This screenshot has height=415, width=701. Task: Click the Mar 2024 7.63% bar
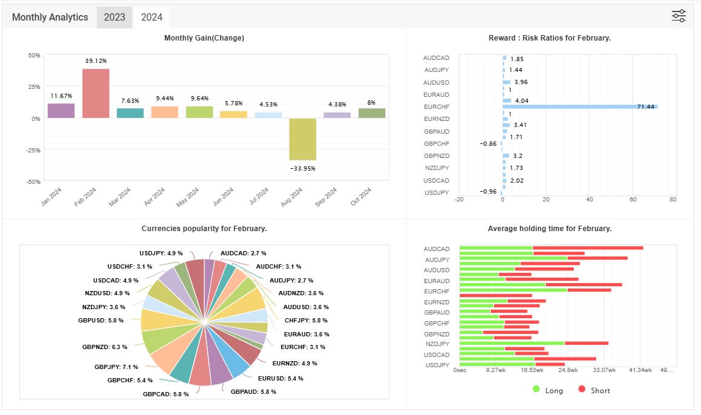pyautogui.click(x=130, y=113)
